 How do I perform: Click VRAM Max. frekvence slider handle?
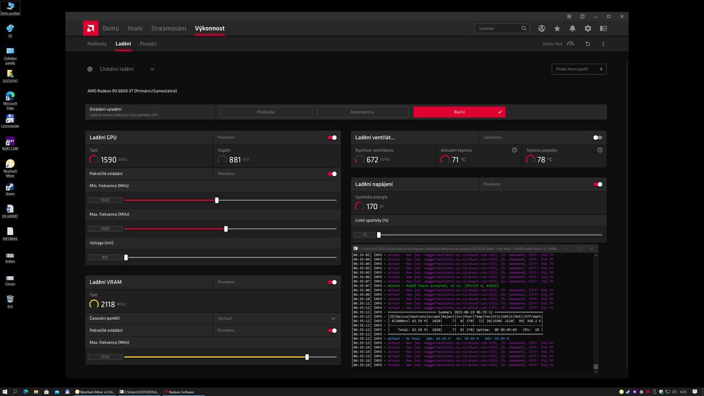click(307, 357)
